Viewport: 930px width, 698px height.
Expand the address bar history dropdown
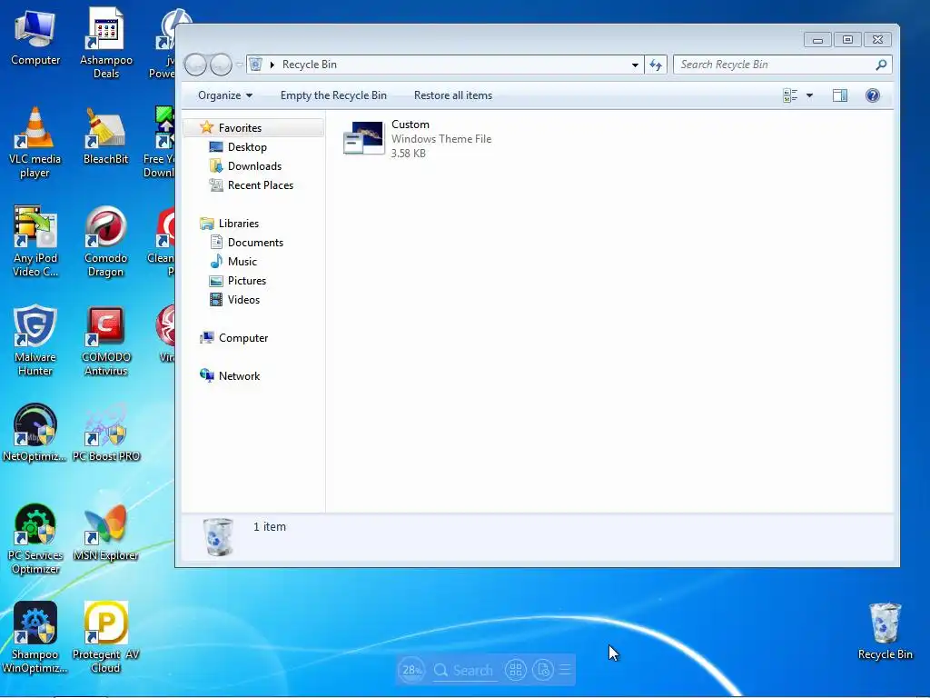pyautogui.click(x=635, y=65)
